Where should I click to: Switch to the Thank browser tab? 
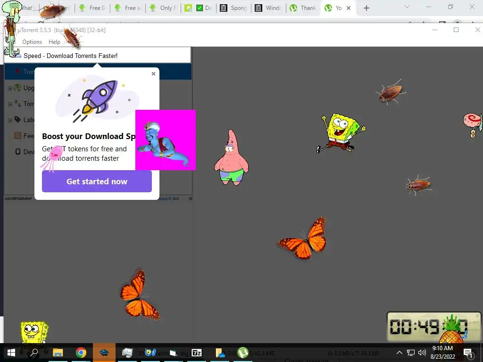304,8
